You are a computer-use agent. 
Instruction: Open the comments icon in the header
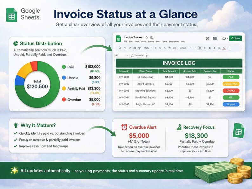pyautogui.click(x=215, y=38)
